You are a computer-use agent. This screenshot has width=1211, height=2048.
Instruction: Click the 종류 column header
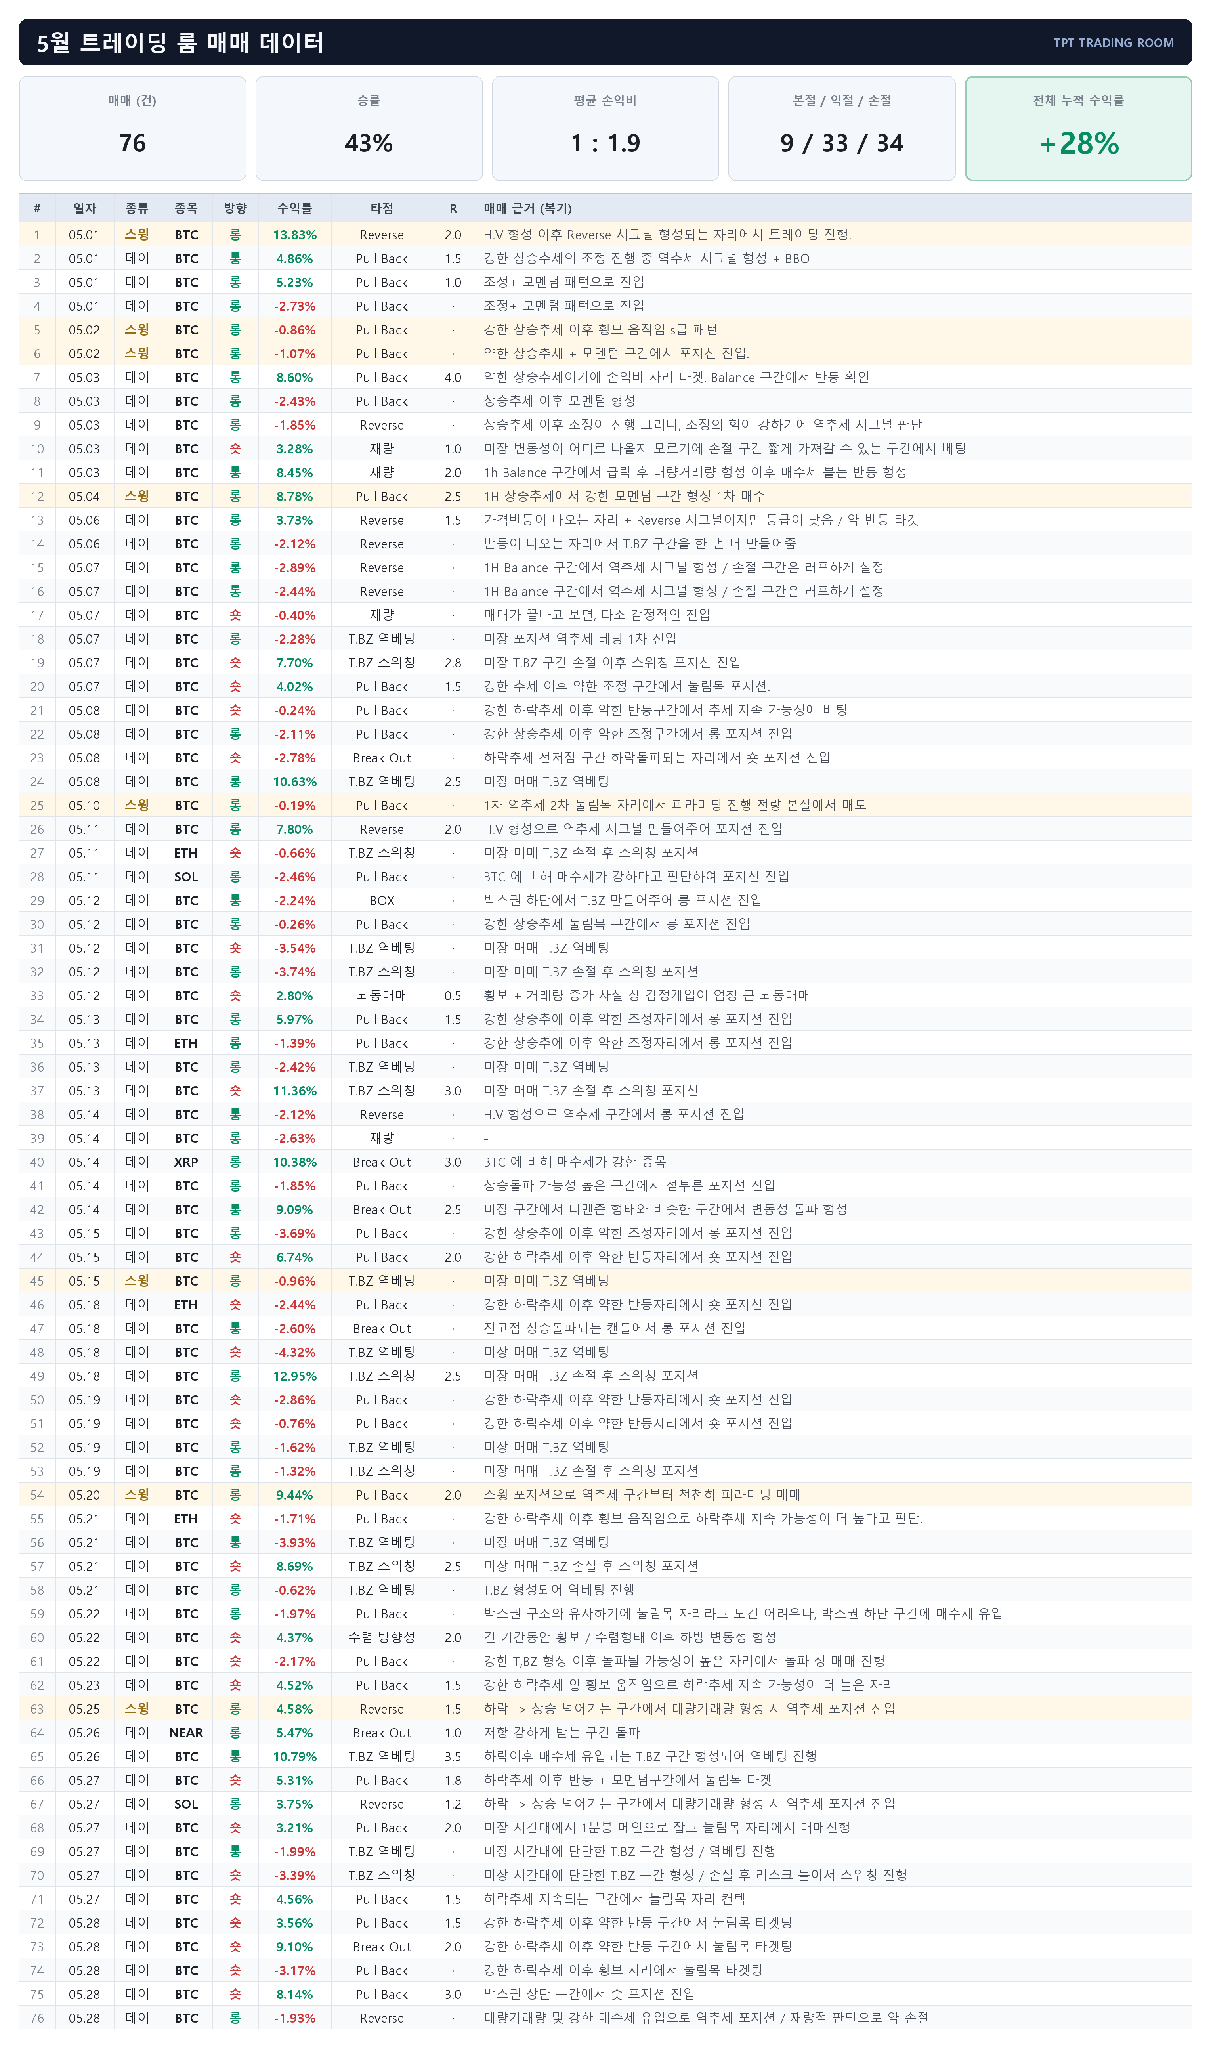pos(137,208)
